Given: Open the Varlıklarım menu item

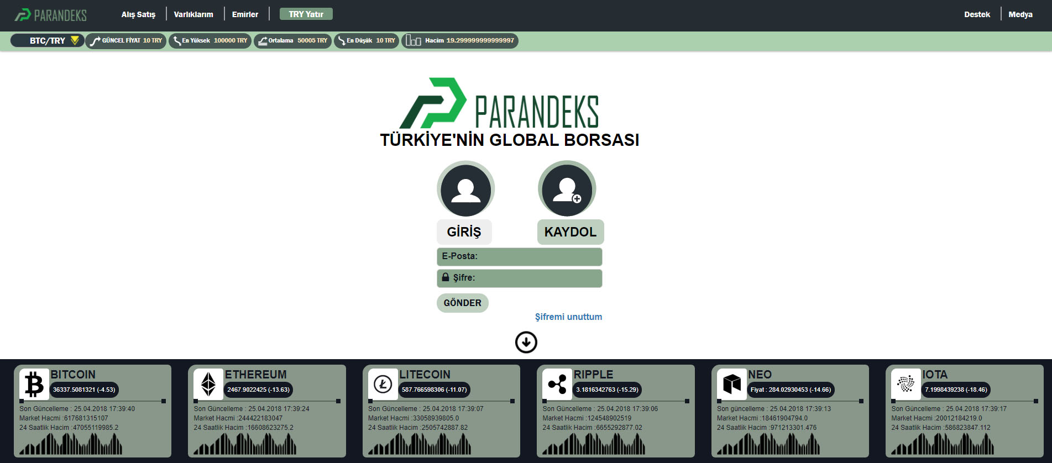Looking at the screenshot, I should pyautogui.click(x=193, y=14).
